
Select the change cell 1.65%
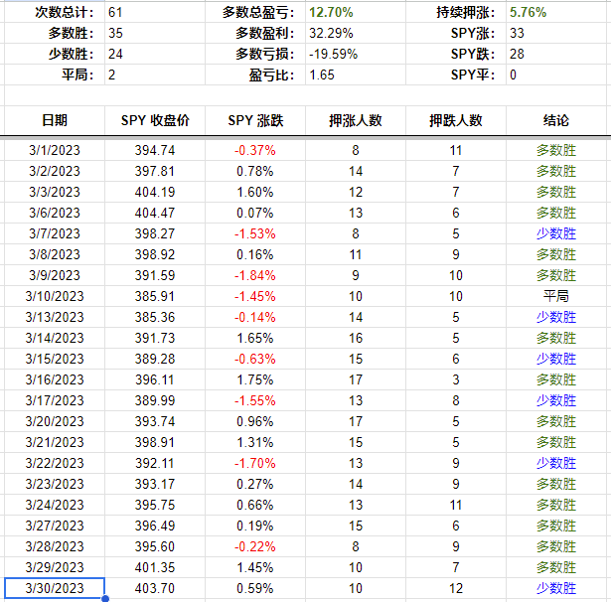click(255, 338)
